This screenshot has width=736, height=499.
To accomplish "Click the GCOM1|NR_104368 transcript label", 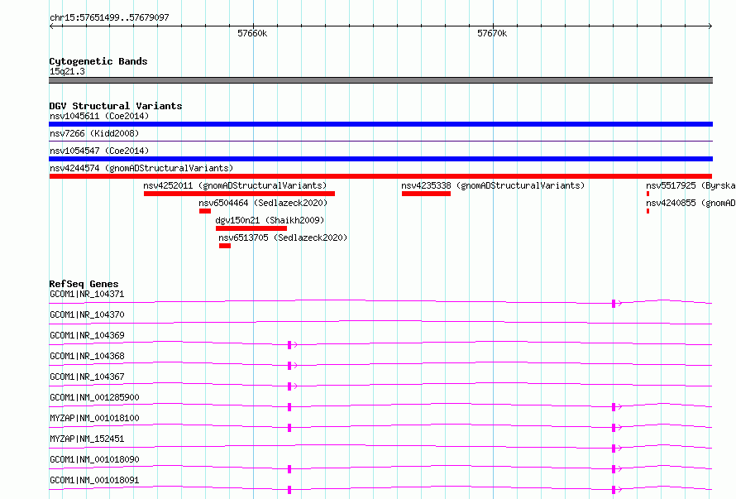I will (x=87, y=356).
